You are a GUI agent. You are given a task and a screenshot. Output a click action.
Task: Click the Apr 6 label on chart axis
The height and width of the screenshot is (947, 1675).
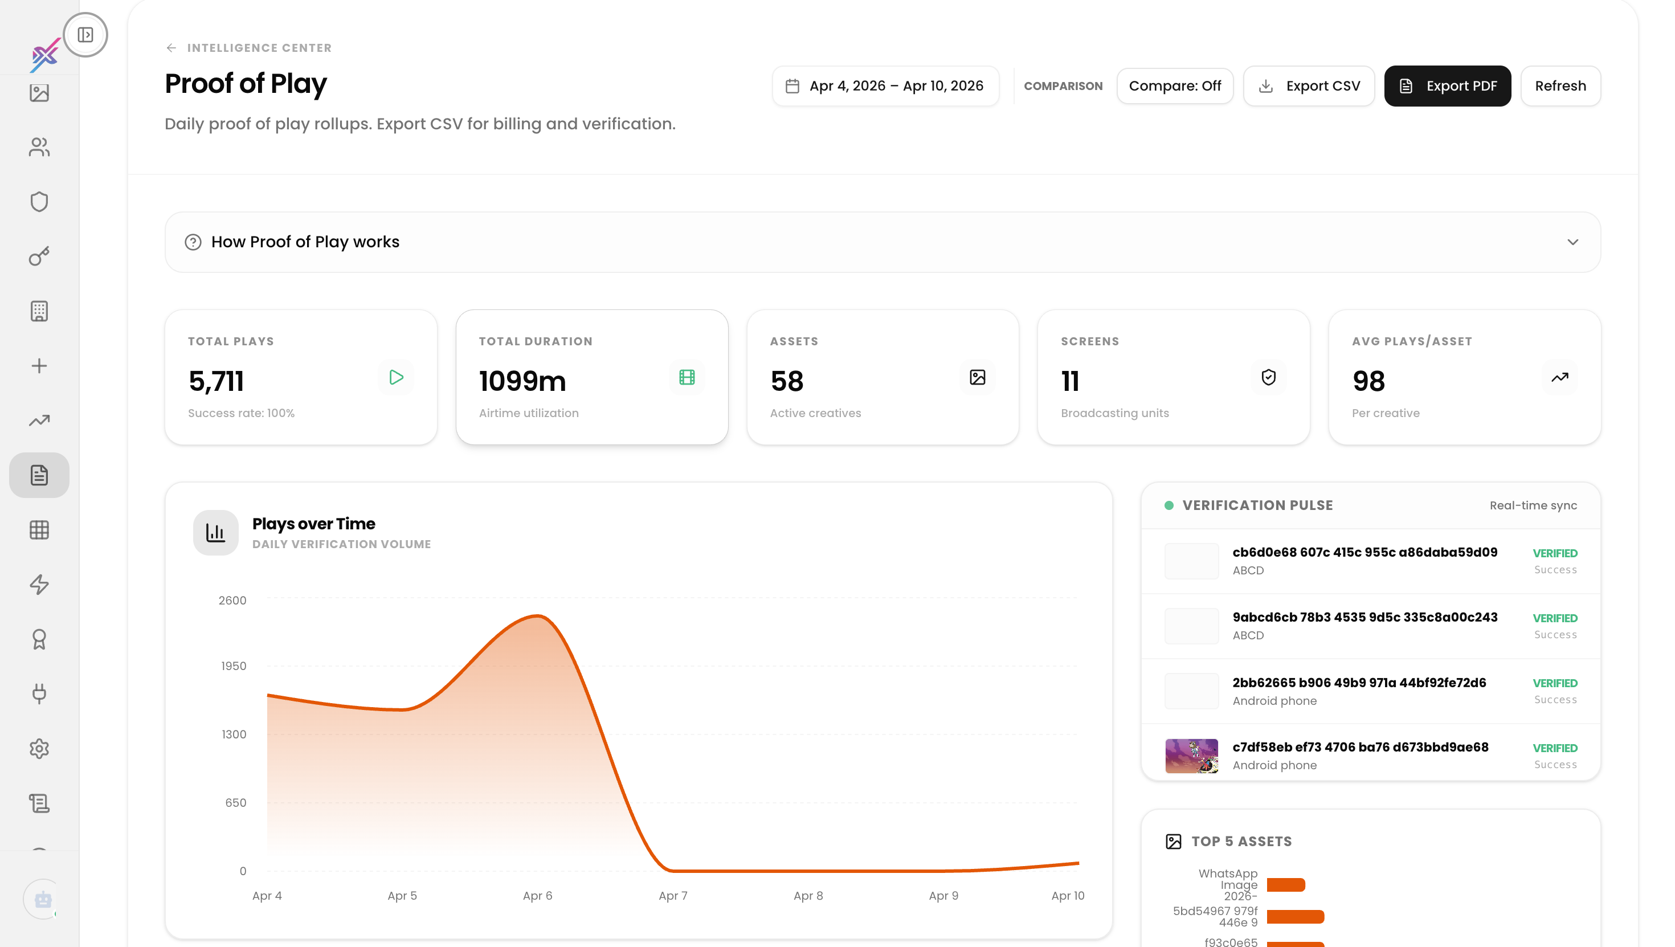pyautogui.click(x=537, y=896)
